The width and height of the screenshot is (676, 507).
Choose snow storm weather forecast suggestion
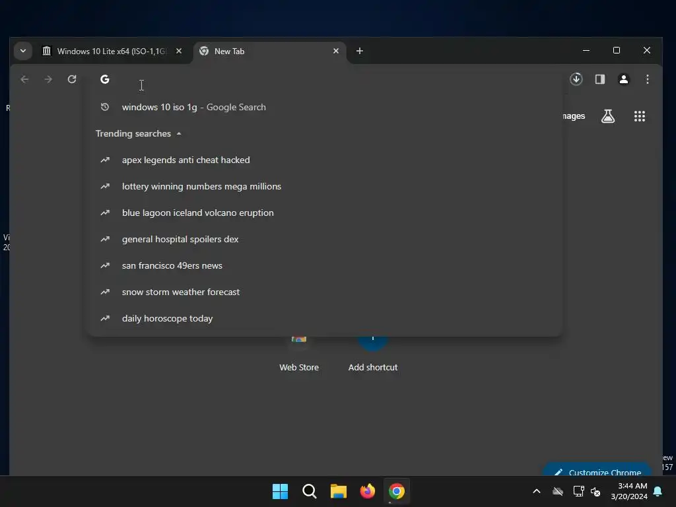point(324,292)
